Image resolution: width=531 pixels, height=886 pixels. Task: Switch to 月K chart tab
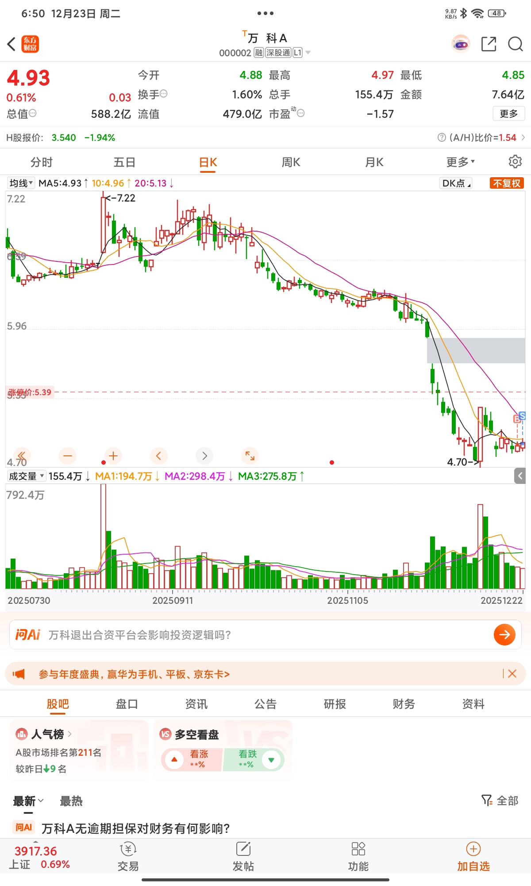coord(374,162)
